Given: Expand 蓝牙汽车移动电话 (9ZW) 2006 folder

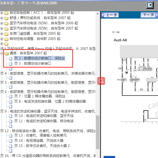Looking at the screenshot, I should (2, 23).
